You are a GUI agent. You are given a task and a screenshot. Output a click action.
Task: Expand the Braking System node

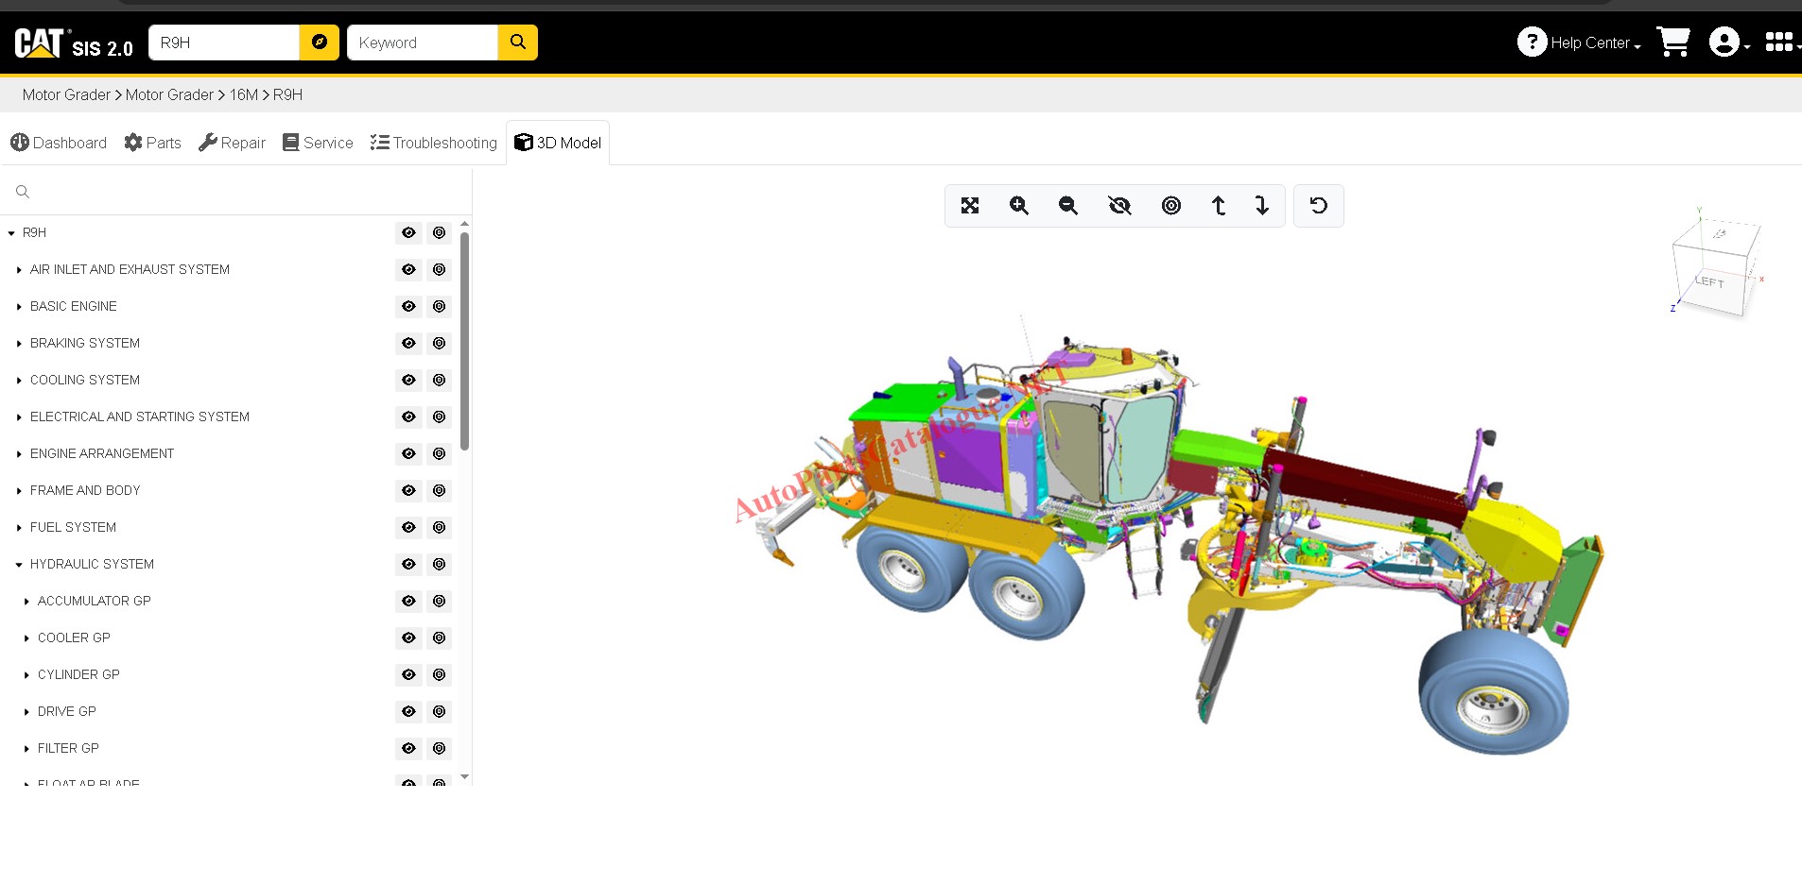pos(19,343)
